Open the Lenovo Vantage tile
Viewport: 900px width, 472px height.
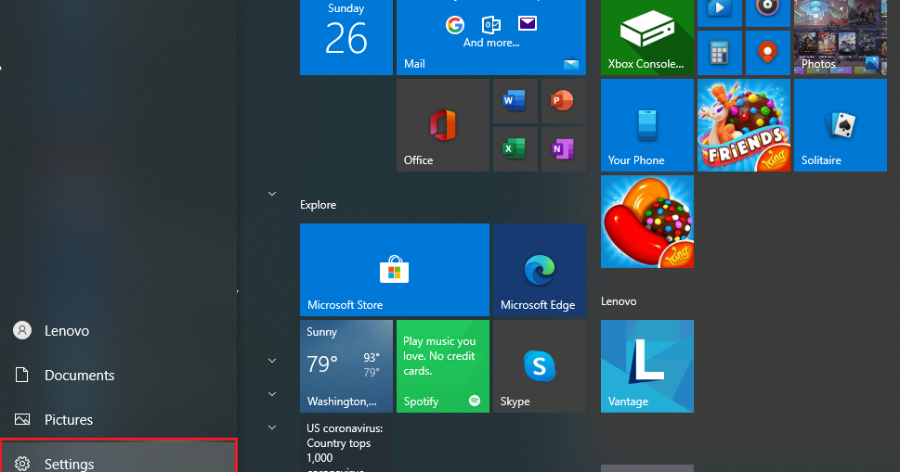646,366
